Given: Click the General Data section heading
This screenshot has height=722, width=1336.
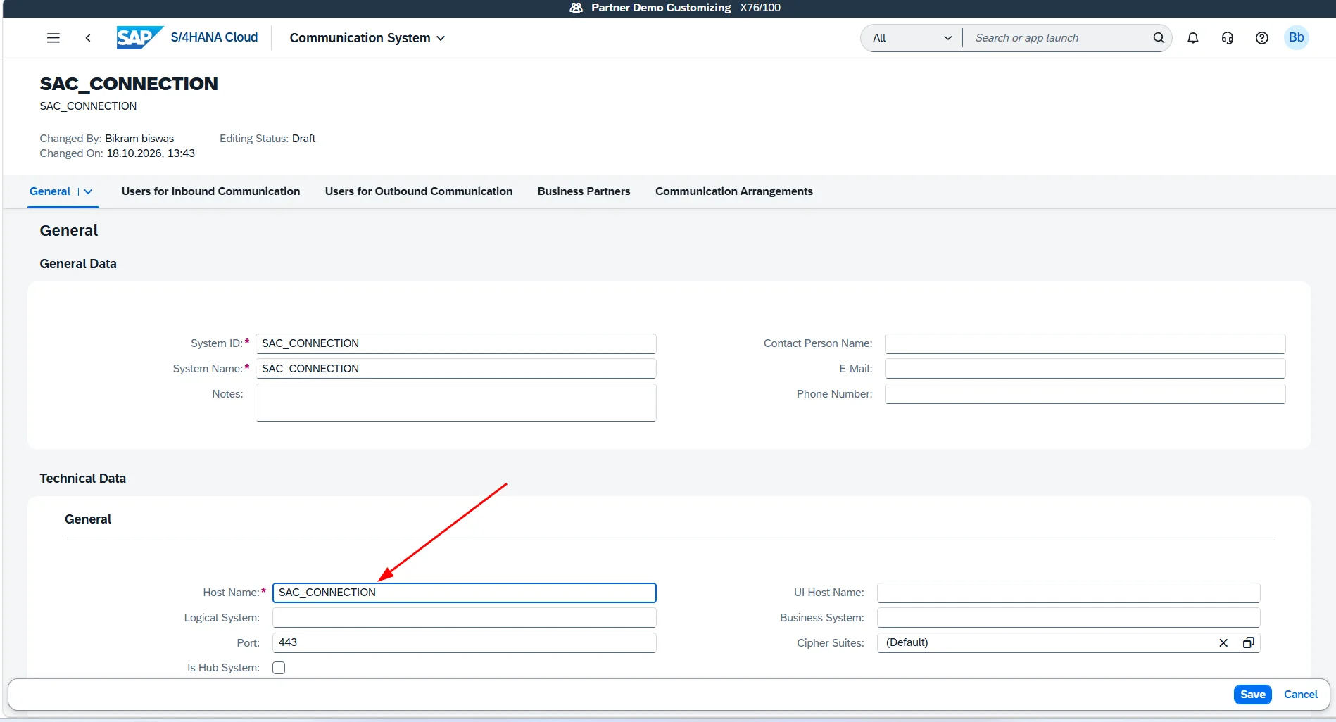Looking at the screenshot, I should click(x=78, y=264).
